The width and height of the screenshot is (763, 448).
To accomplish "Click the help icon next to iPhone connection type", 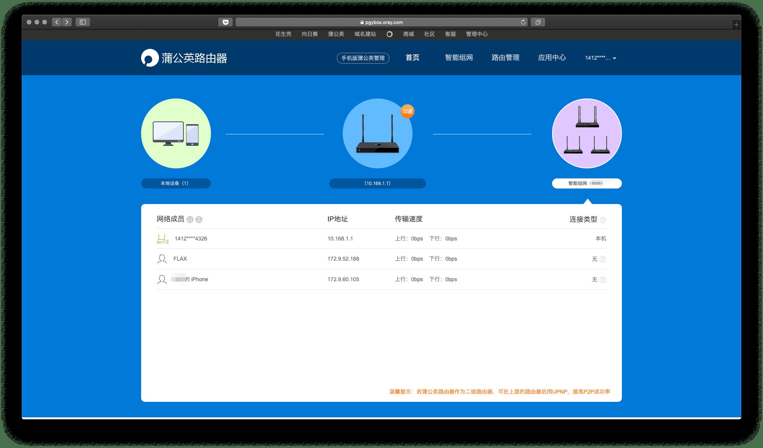I will tap(602, 278).
